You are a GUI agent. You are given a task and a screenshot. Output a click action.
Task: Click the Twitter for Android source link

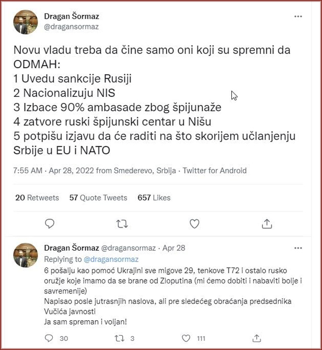(x=215, y=170)
